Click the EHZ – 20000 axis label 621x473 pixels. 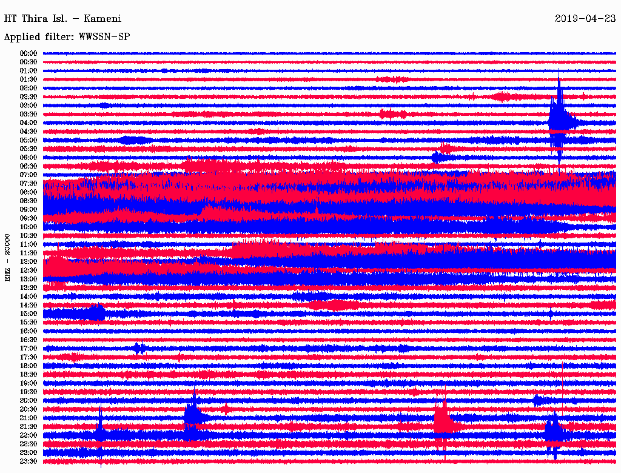click(x=7, y=258)
